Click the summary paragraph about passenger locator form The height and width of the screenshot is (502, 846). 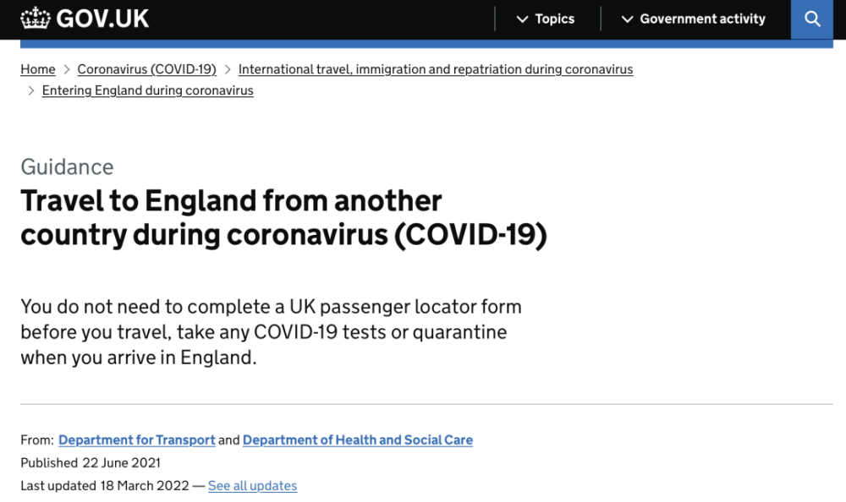coord(271,331)
